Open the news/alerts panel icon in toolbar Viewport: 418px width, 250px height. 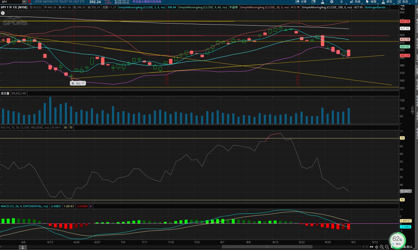[x=314, y=2]
